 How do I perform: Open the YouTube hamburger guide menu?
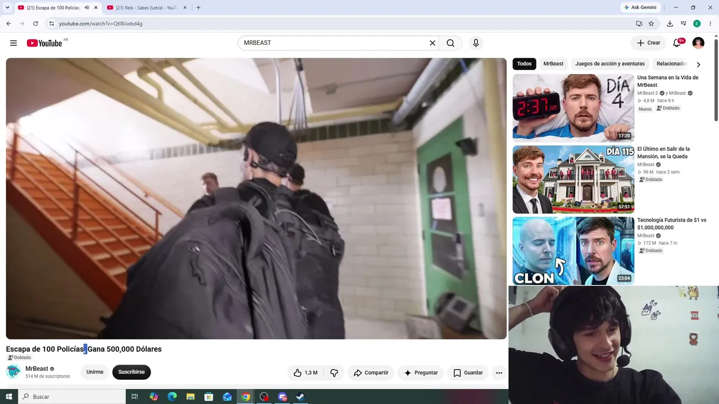point(13,43)
